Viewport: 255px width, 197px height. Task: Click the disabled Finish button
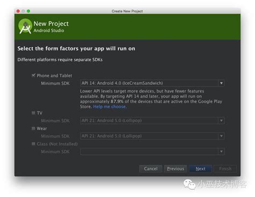[x=225, y=168]
